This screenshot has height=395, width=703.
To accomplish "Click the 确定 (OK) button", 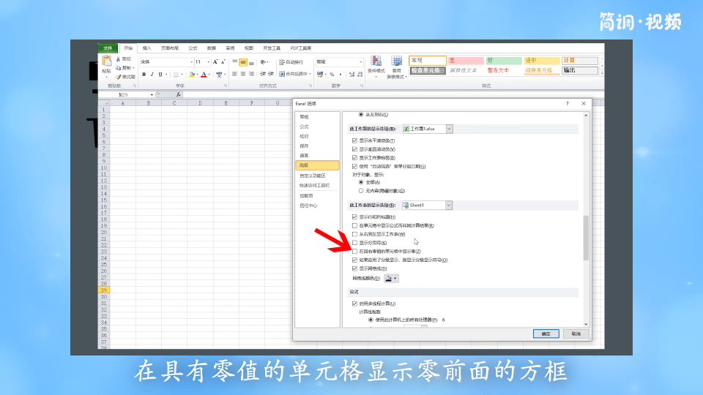I will coord(546,334).
